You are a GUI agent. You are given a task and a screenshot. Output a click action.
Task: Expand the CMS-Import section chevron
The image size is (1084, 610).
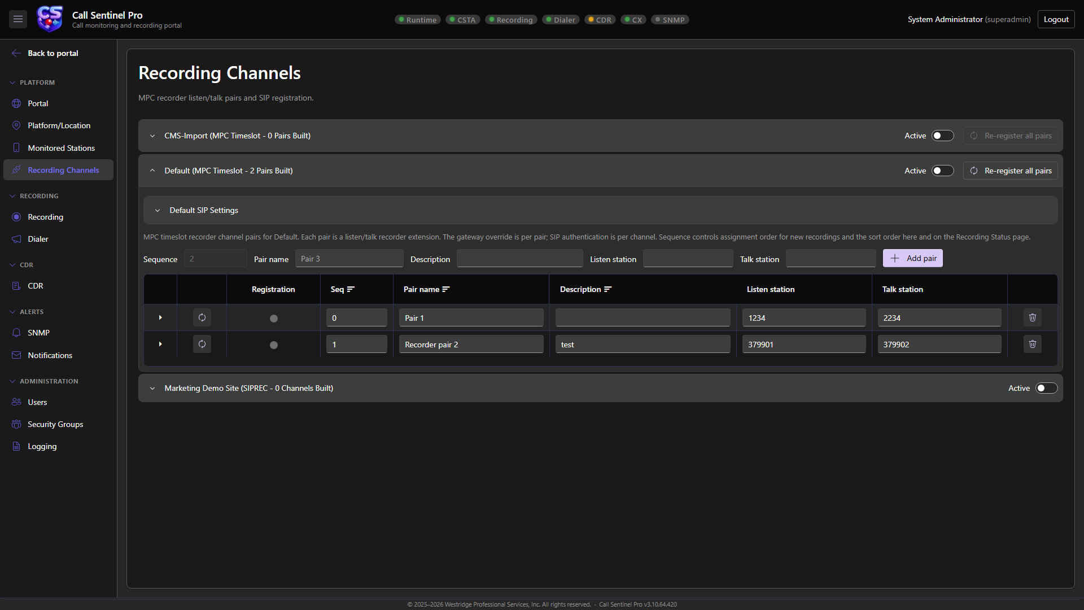152,136
